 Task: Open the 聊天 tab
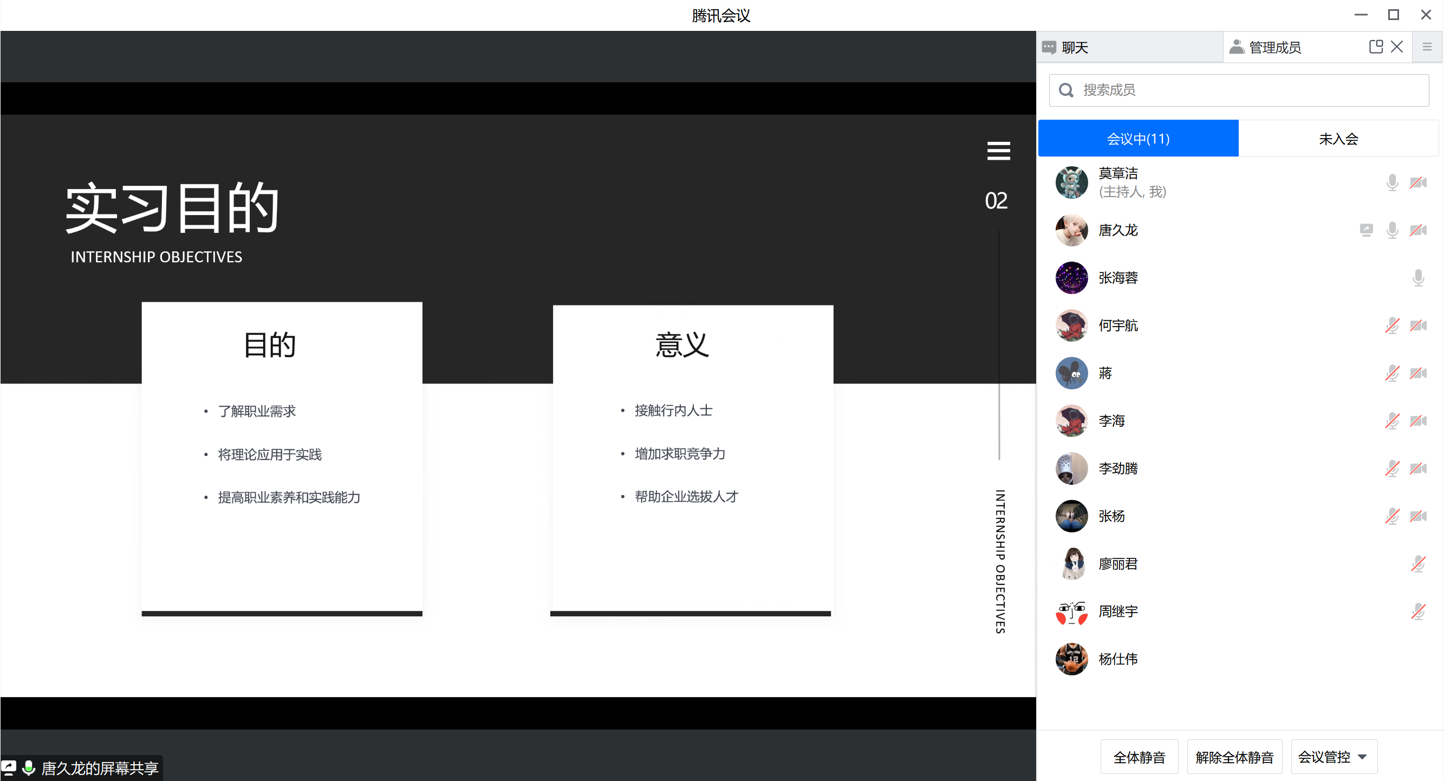1130,47
